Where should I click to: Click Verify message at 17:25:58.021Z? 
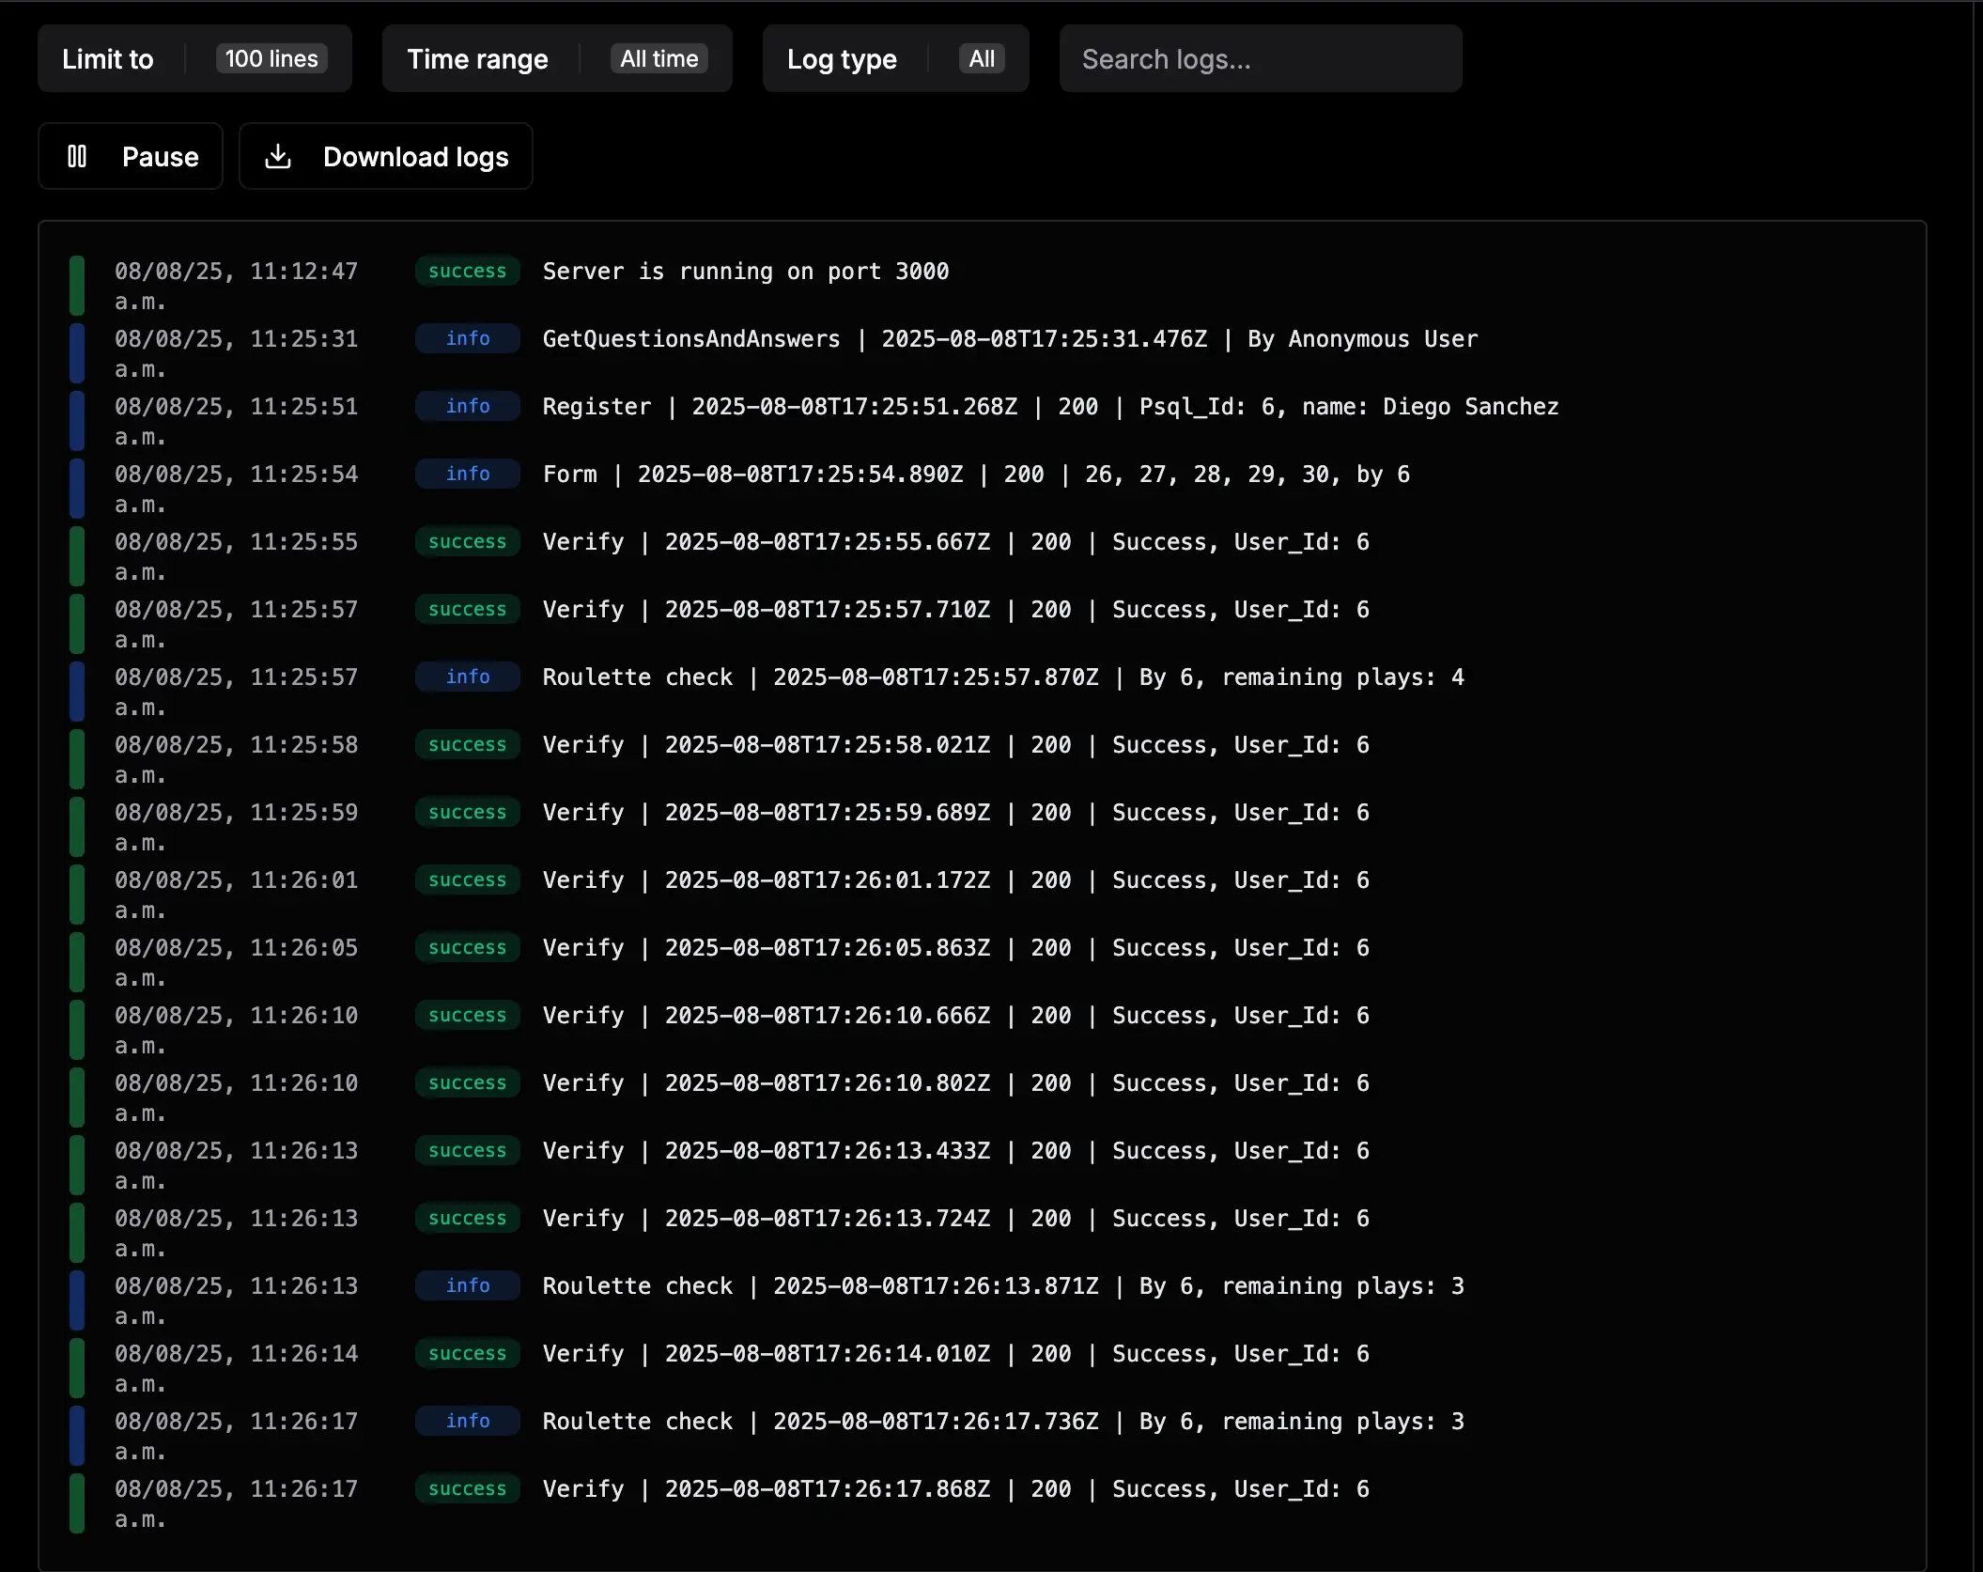[955, 745]
